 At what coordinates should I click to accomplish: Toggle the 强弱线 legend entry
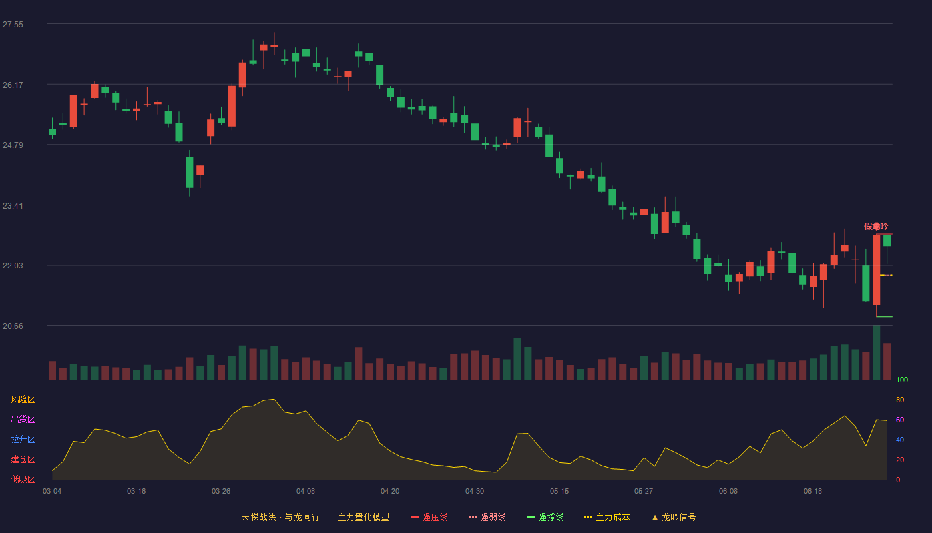(x=487, y=517)
